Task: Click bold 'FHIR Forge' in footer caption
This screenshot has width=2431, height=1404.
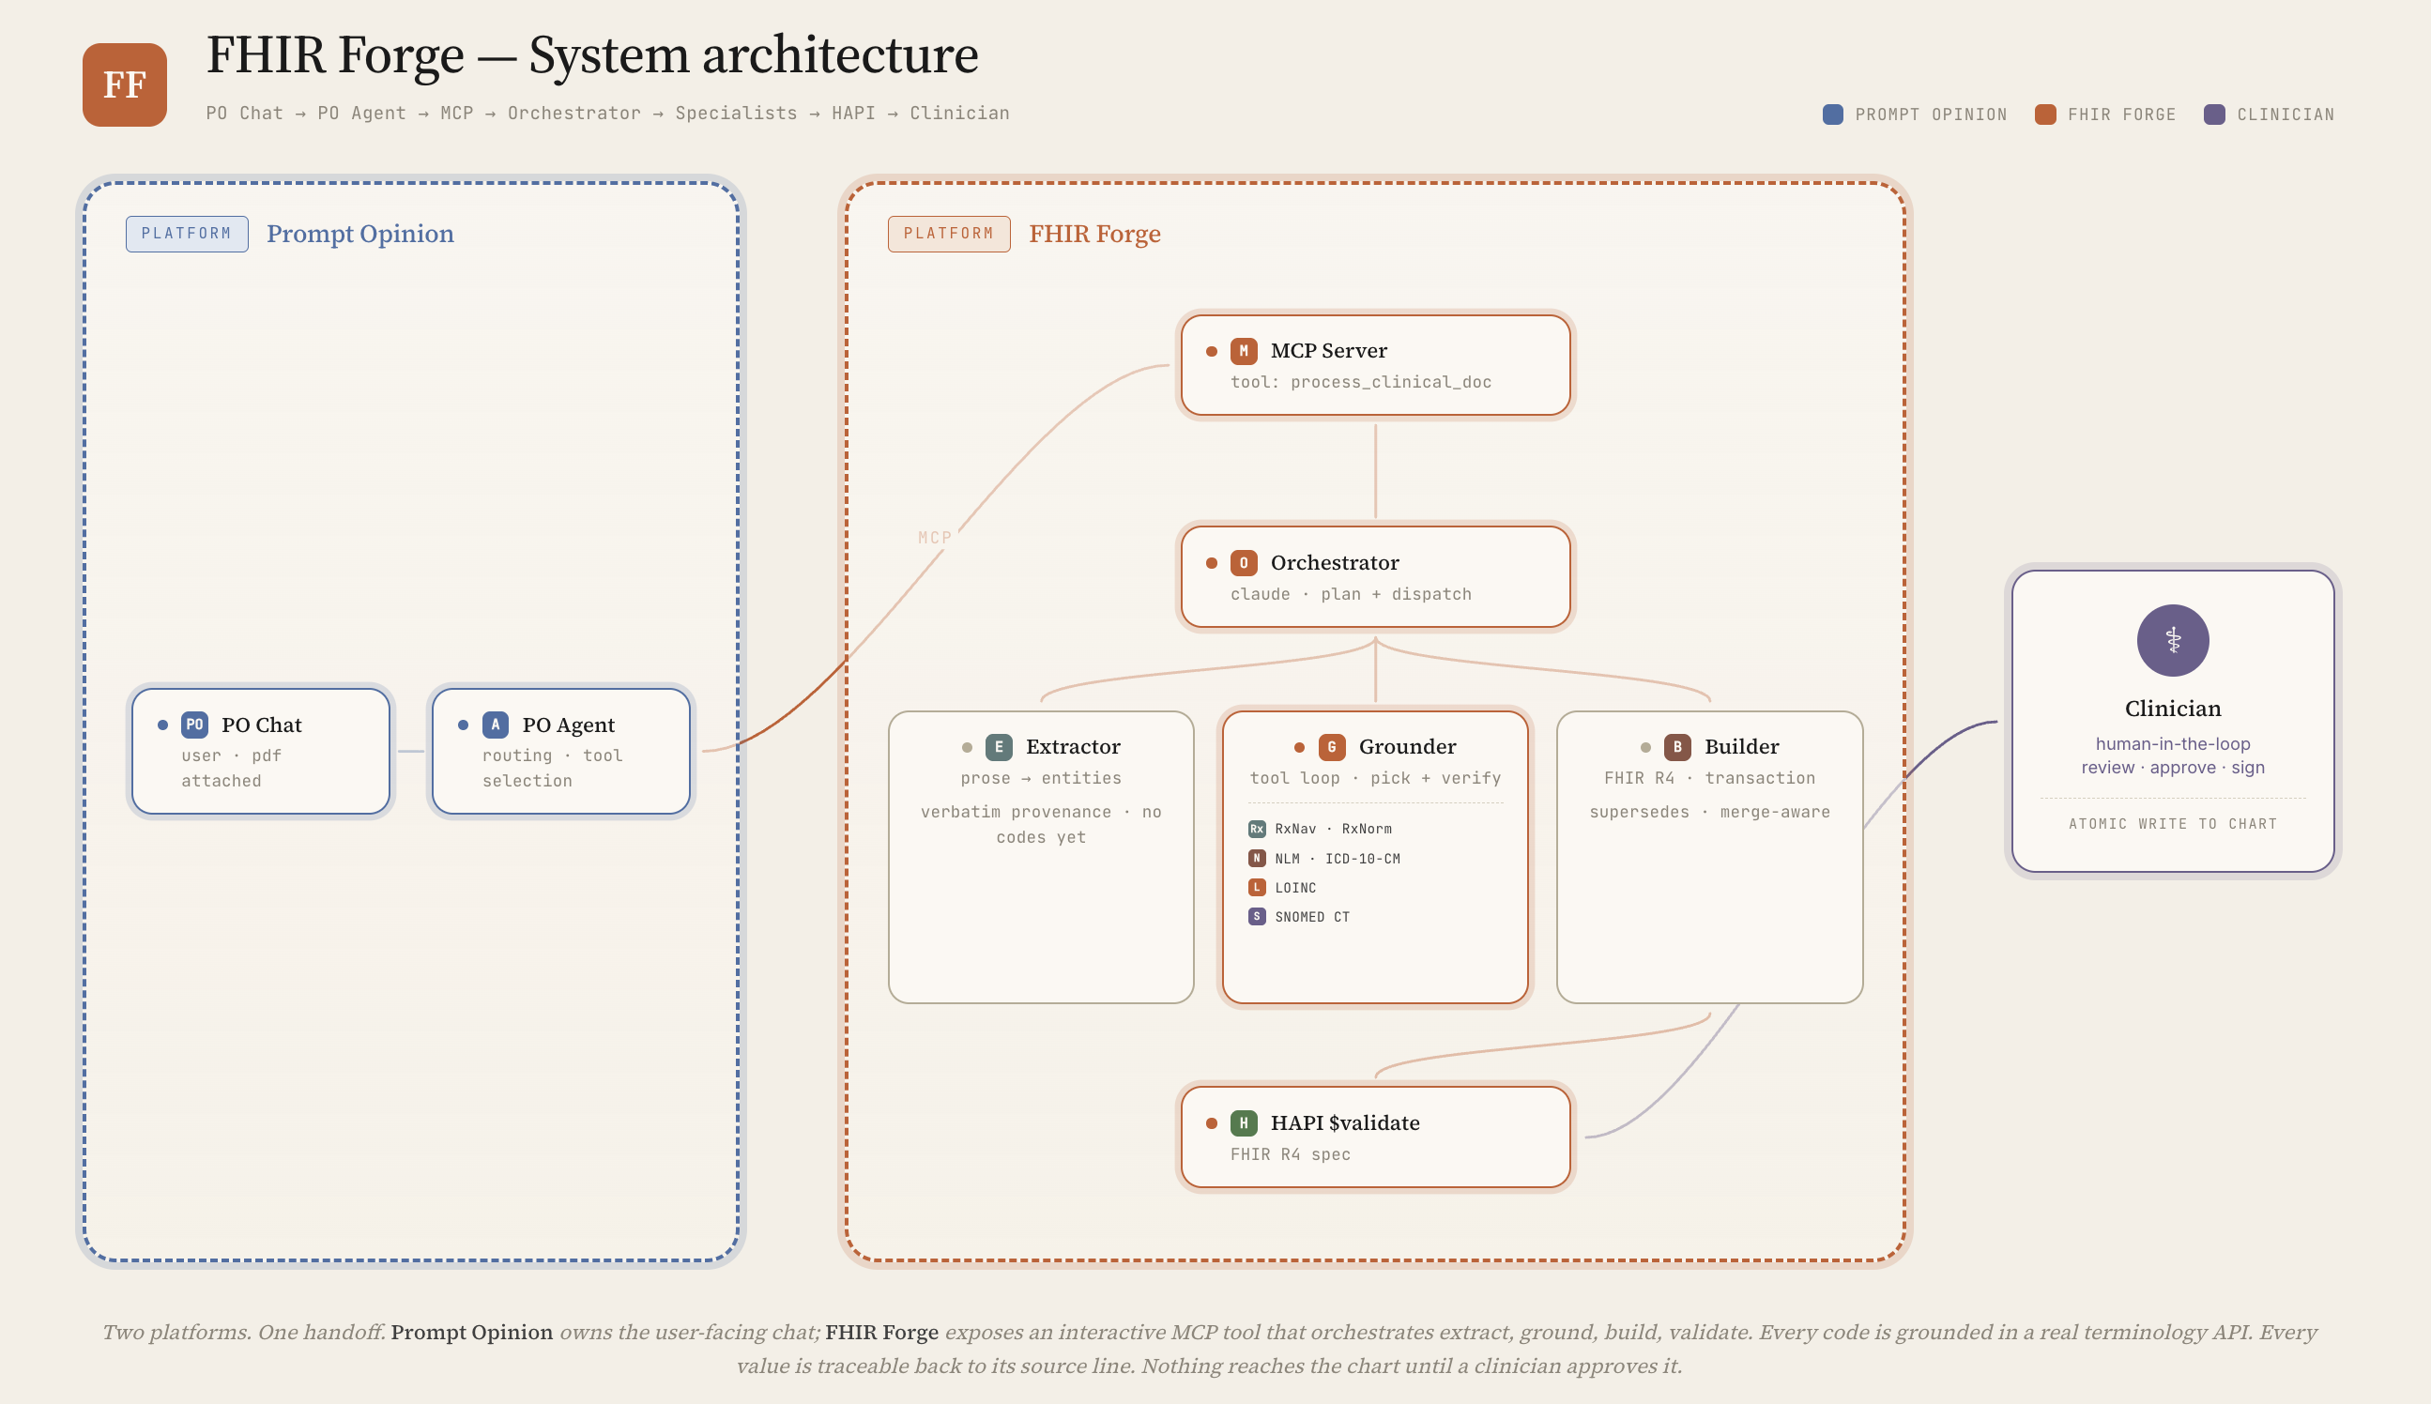Action: (881, 1333)
